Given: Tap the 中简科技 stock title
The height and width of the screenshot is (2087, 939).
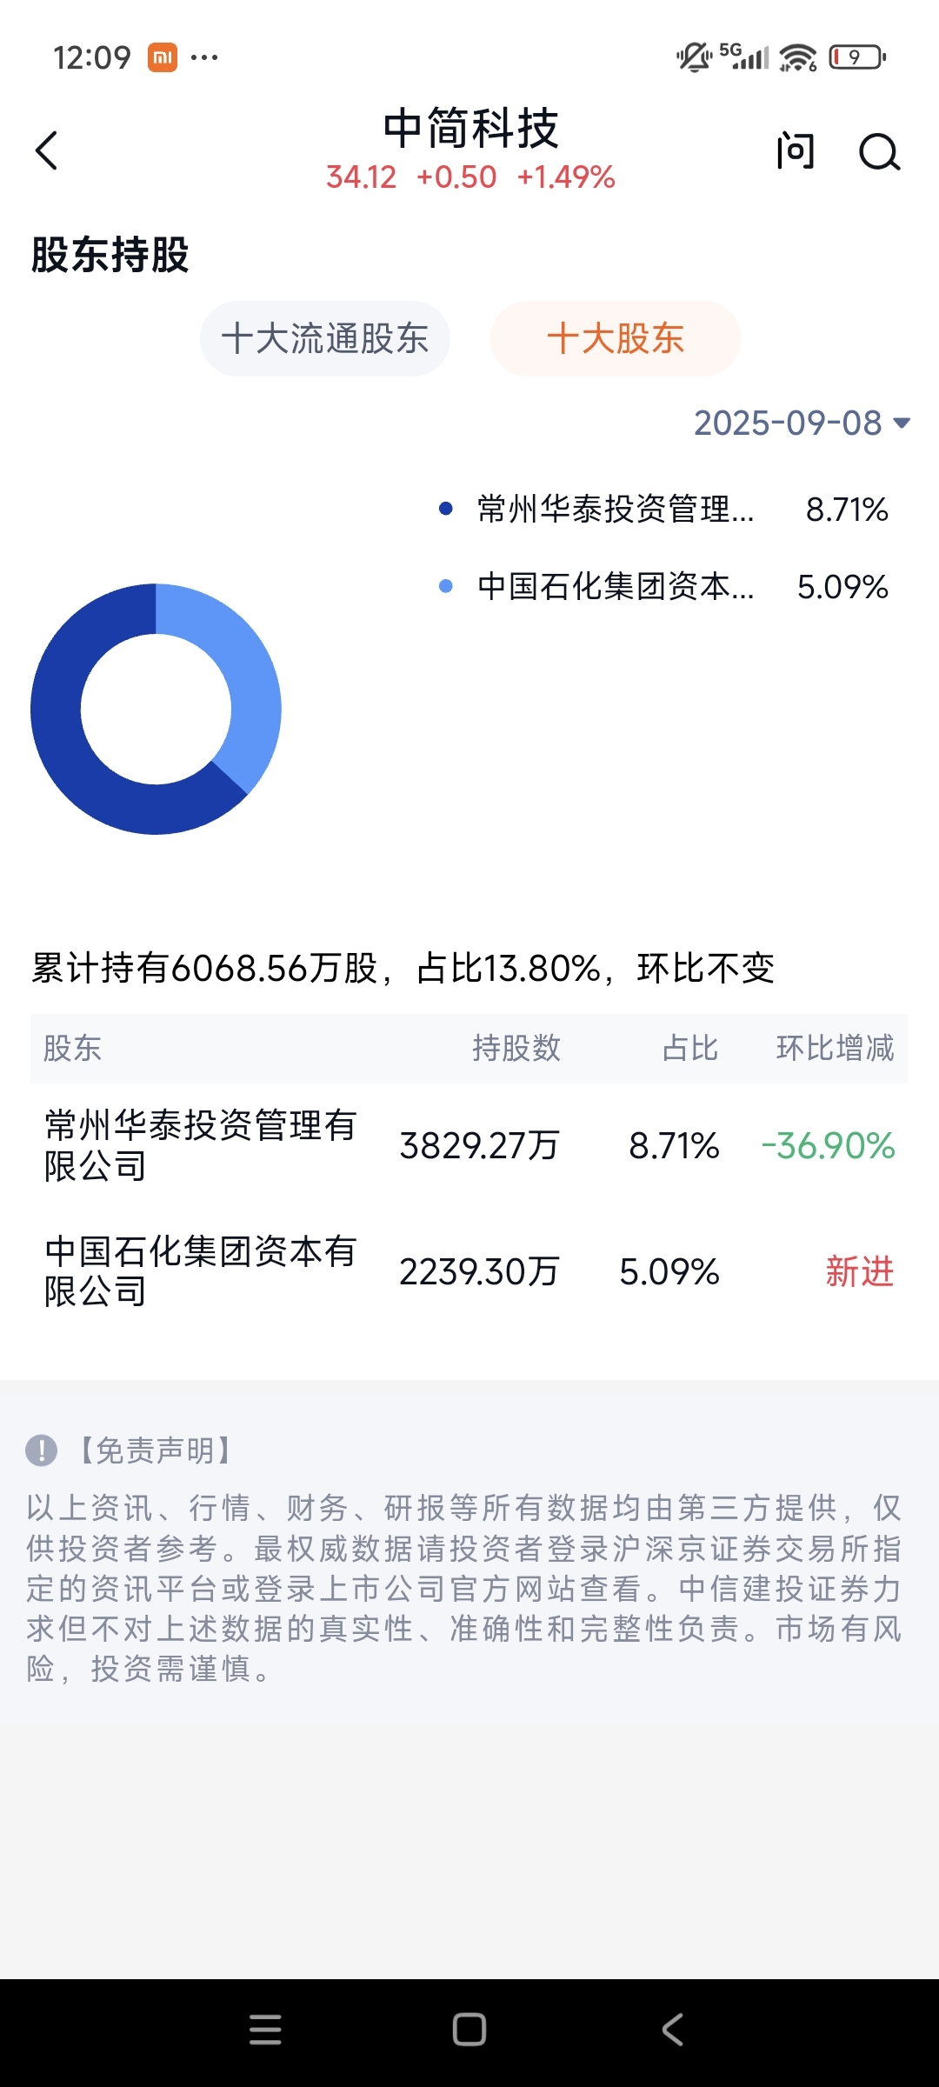Looking at the screenshot, I should click(470, 130).
